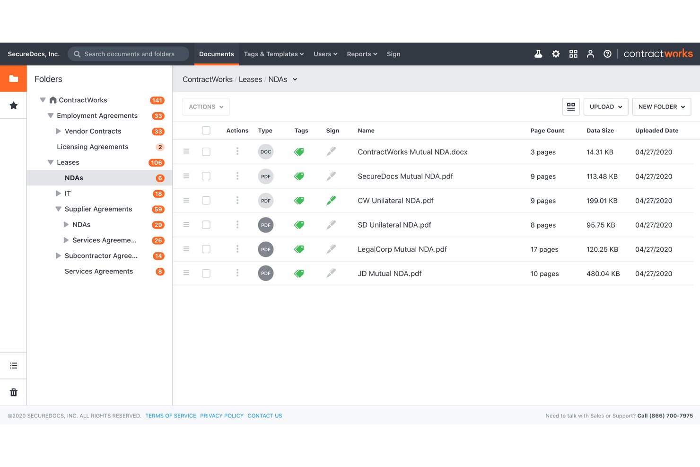Open the Reports menu
Viewport: 700px width, 467px height.
(x=362, y=54)
